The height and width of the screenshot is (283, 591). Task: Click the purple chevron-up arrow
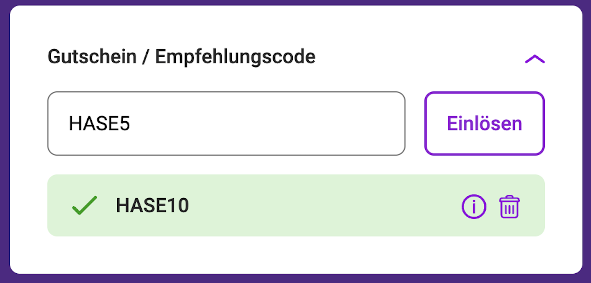pos(535,59)
